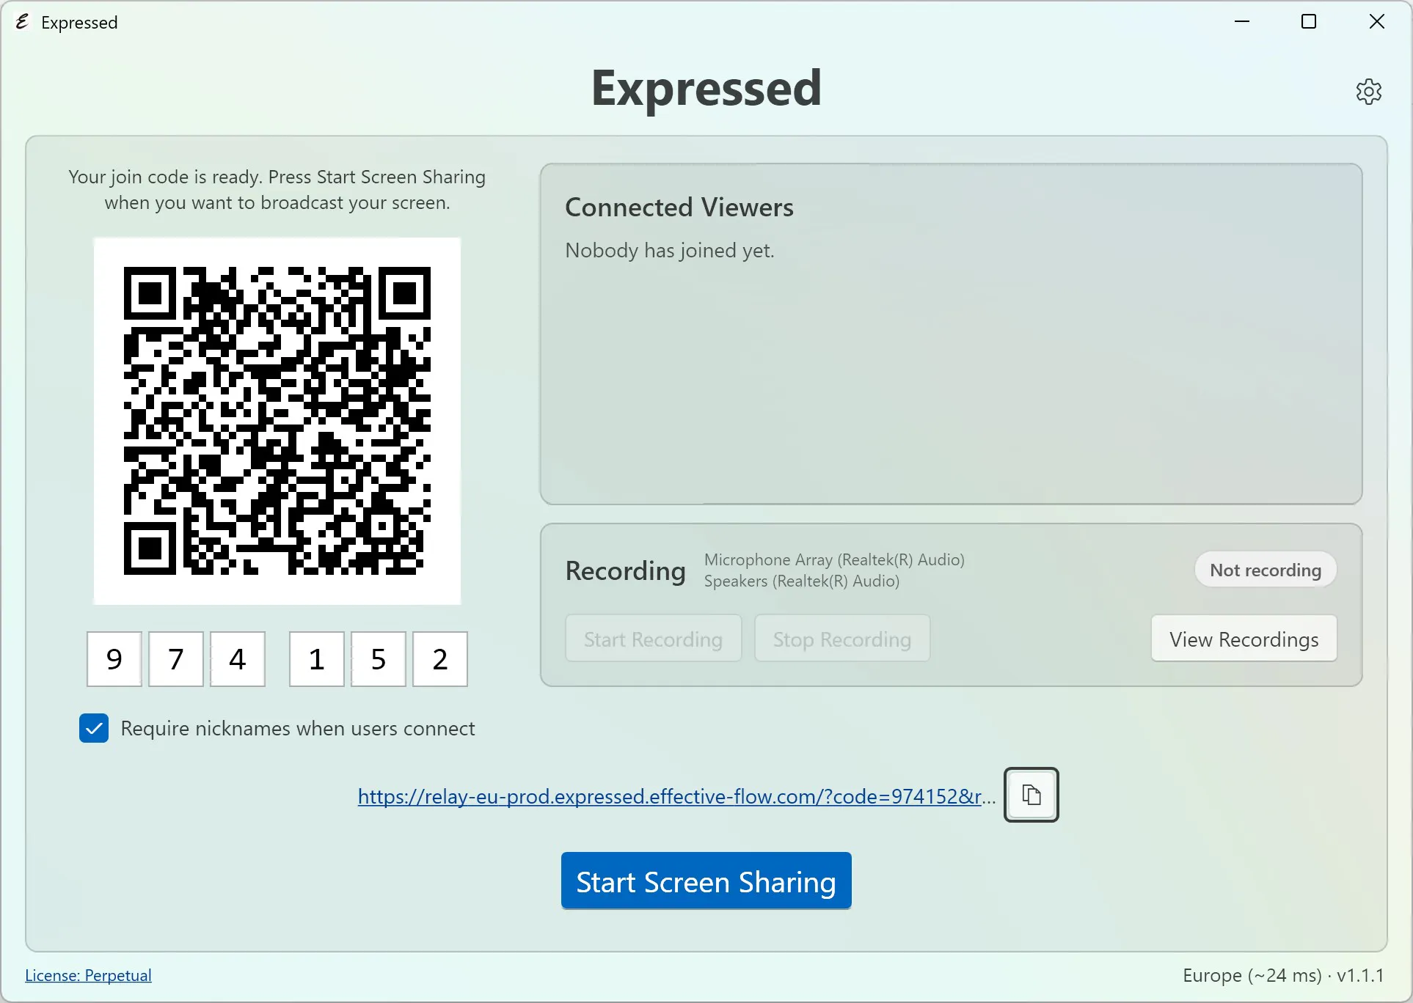Click the Connected Viewers heading
The height and width of the screenshot is (1003, 1413).
(679, 207)
